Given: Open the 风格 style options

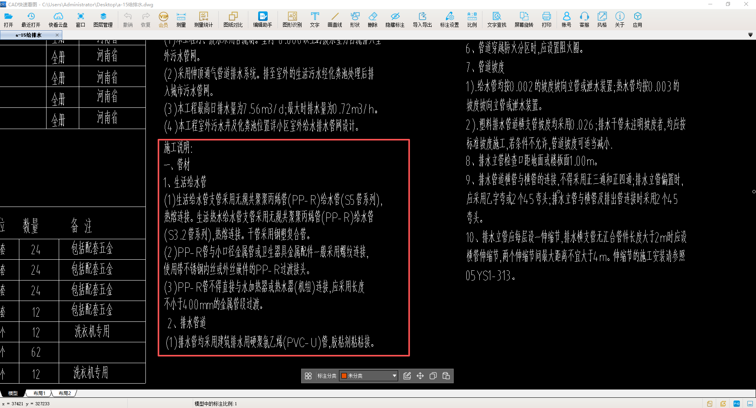Looking at the screenshot, I should [x=602, y=19].
